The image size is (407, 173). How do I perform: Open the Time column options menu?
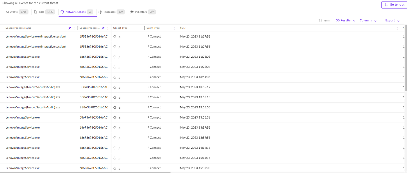(x=397, y=28)
